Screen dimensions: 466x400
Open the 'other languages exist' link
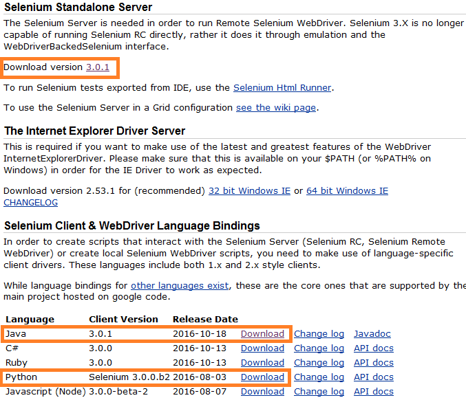pos(180,286)
